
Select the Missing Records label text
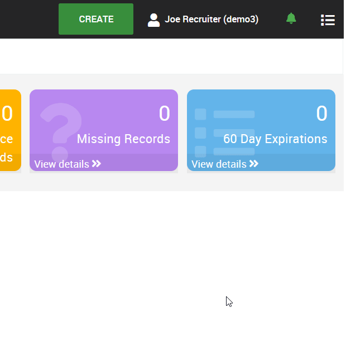pos(123,139)
